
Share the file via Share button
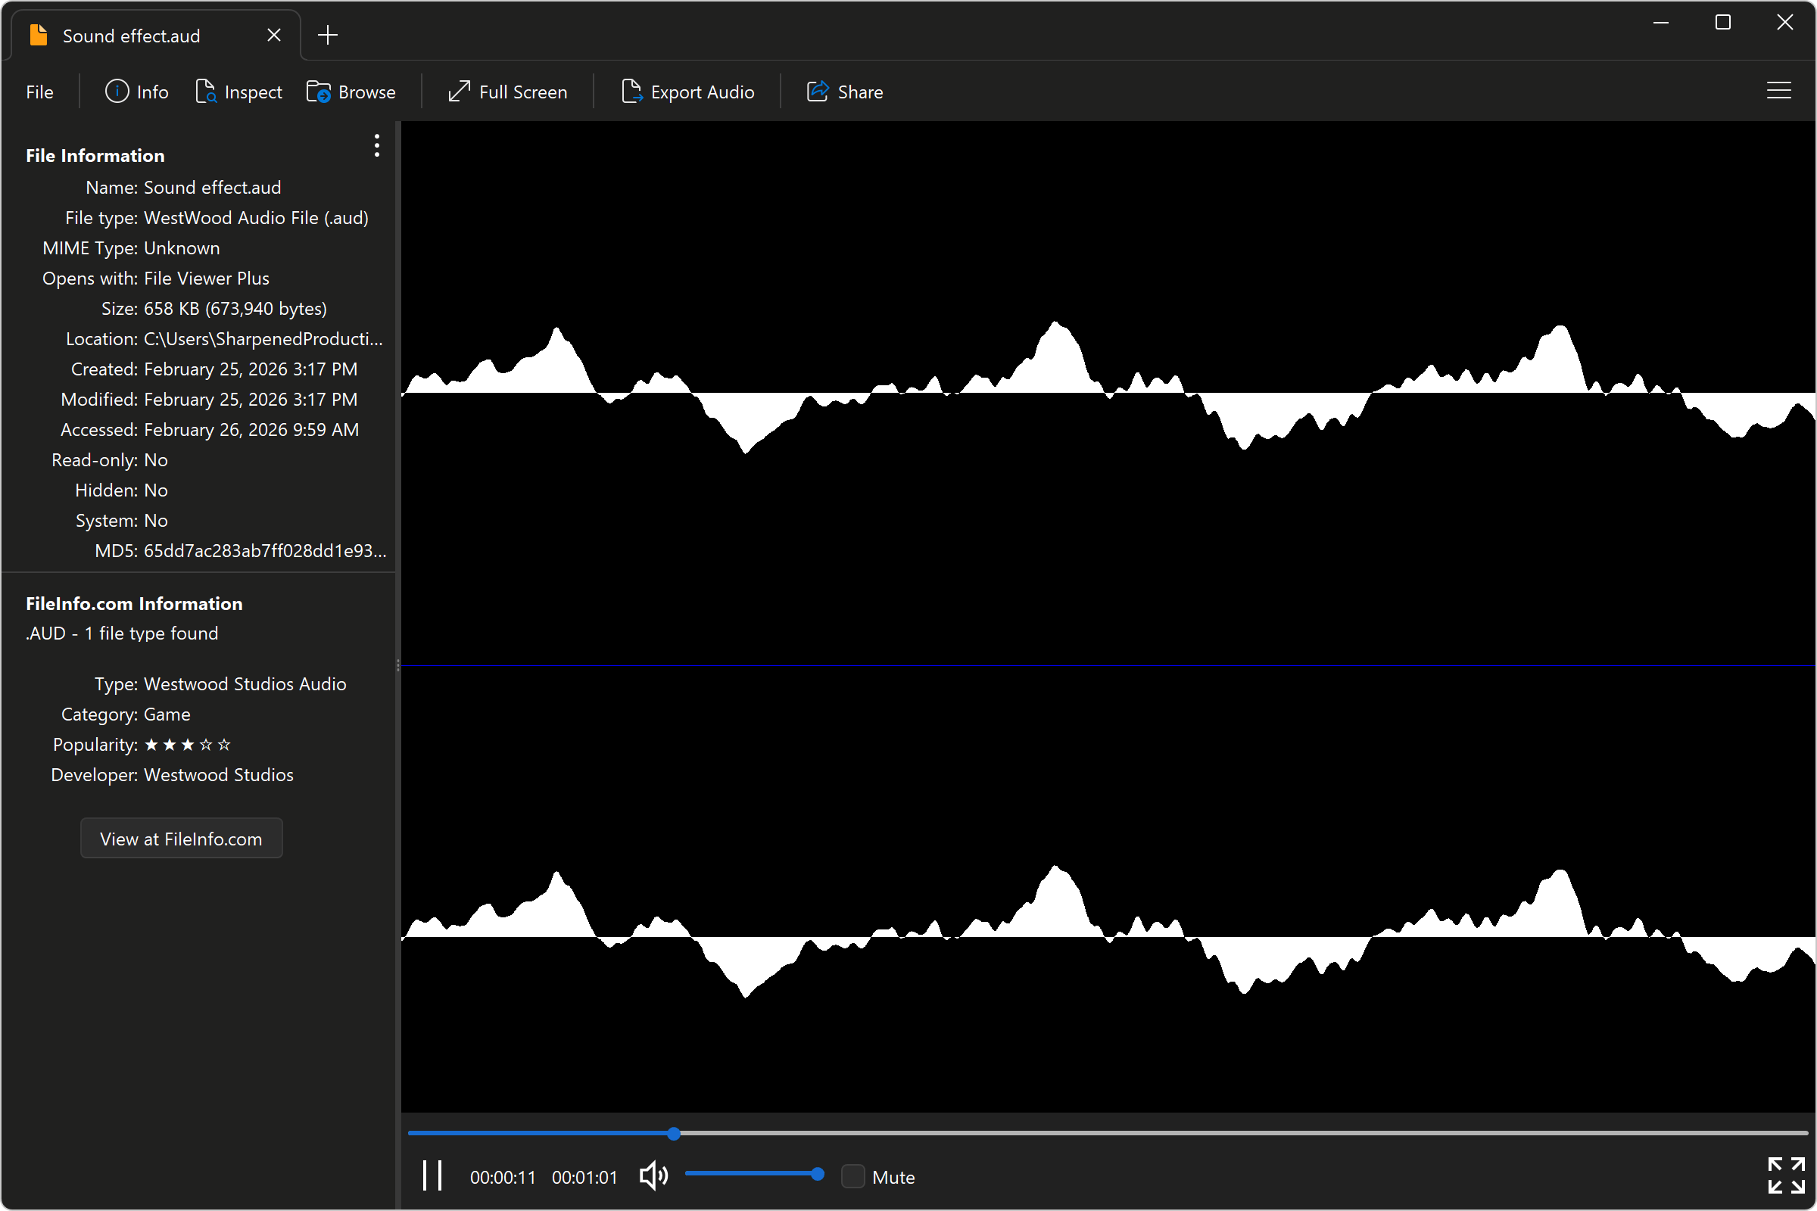click(845, 92)
